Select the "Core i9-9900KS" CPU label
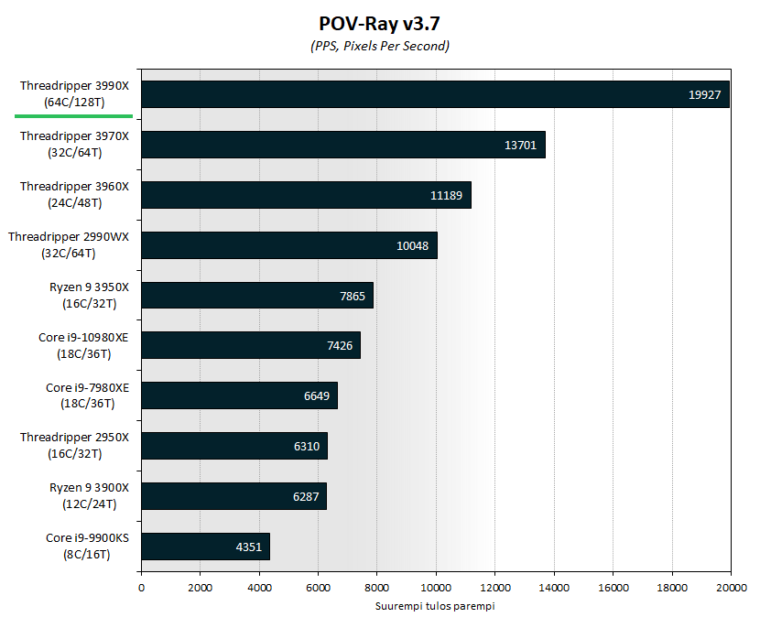Screen dimensions: 760x628 [x=87, y=547]
